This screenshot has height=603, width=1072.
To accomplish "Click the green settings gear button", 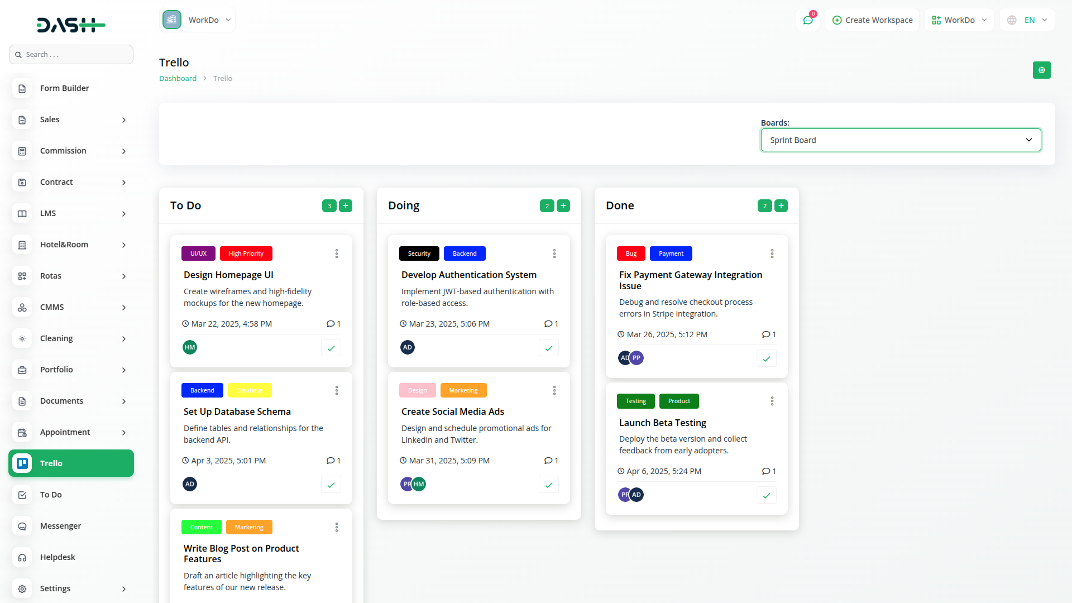I will [1041, 70].
